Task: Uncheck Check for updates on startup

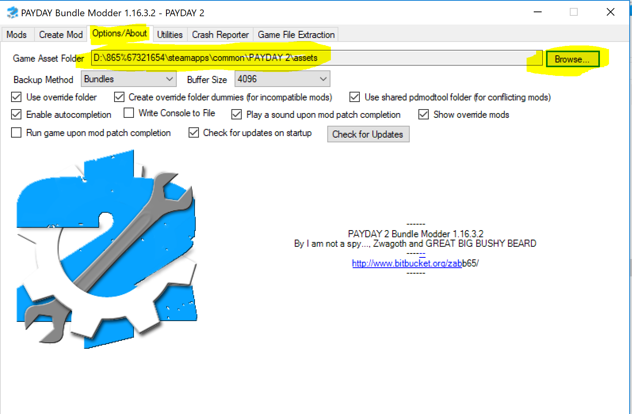Action: coord(194,133)
